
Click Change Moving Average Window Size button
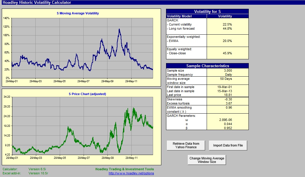click(207, 160)
